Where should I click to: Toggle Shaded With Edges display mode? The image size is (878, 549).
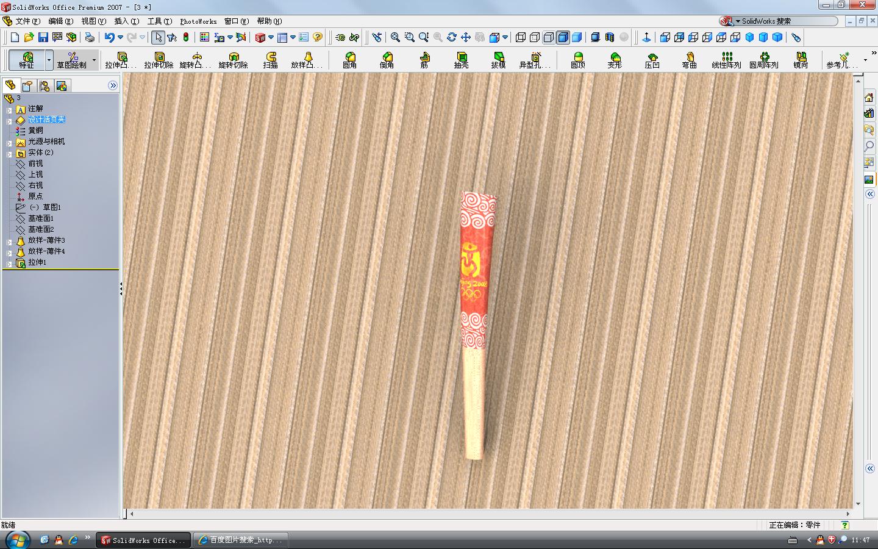tap(563, 37)
